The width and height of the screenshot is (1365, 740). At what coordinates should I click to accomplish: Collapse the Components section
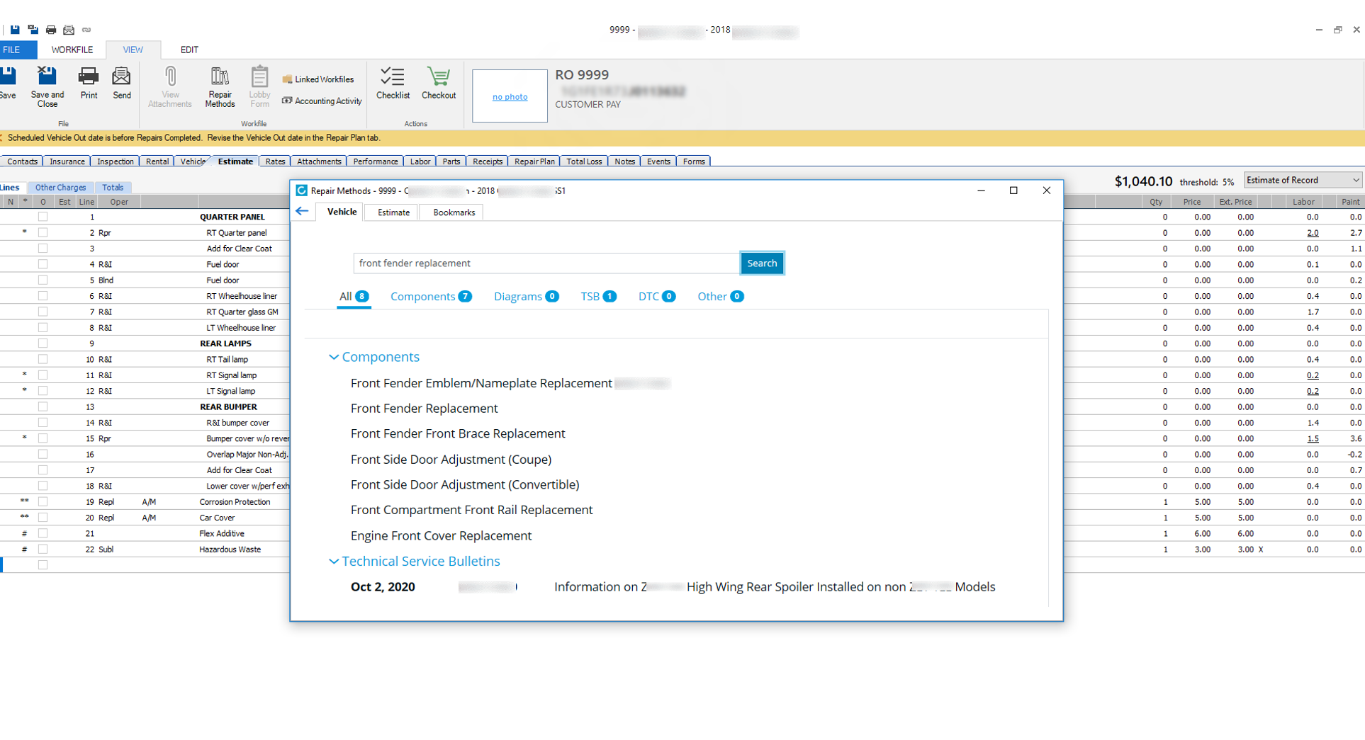pyautogui.click(x=334, y=358)
